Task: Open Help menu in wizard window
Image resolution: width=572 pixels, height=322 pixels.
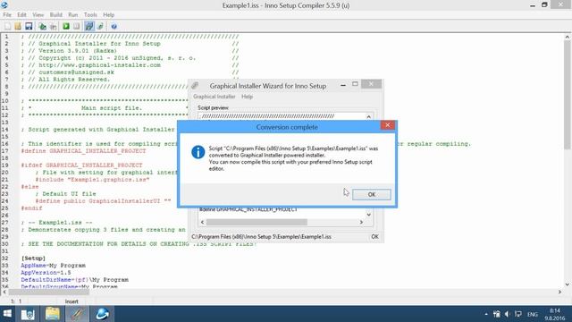Action: pos(247,97)
